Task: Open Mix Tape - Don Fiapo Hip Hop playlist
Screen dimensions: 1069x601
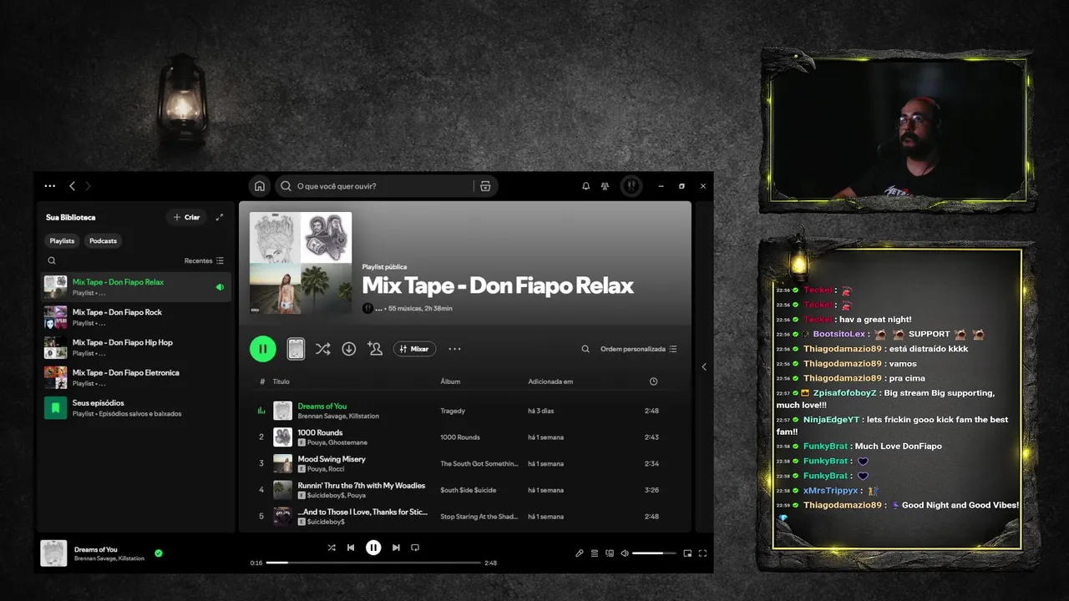Action: (136, 347)
